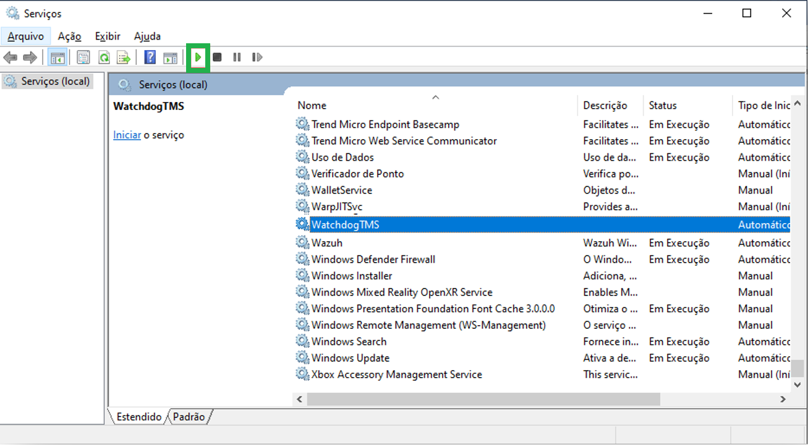Toggle the Show/Hide Action Pane icon
Viewport: 808px width, 445px height.
[170, 58]
